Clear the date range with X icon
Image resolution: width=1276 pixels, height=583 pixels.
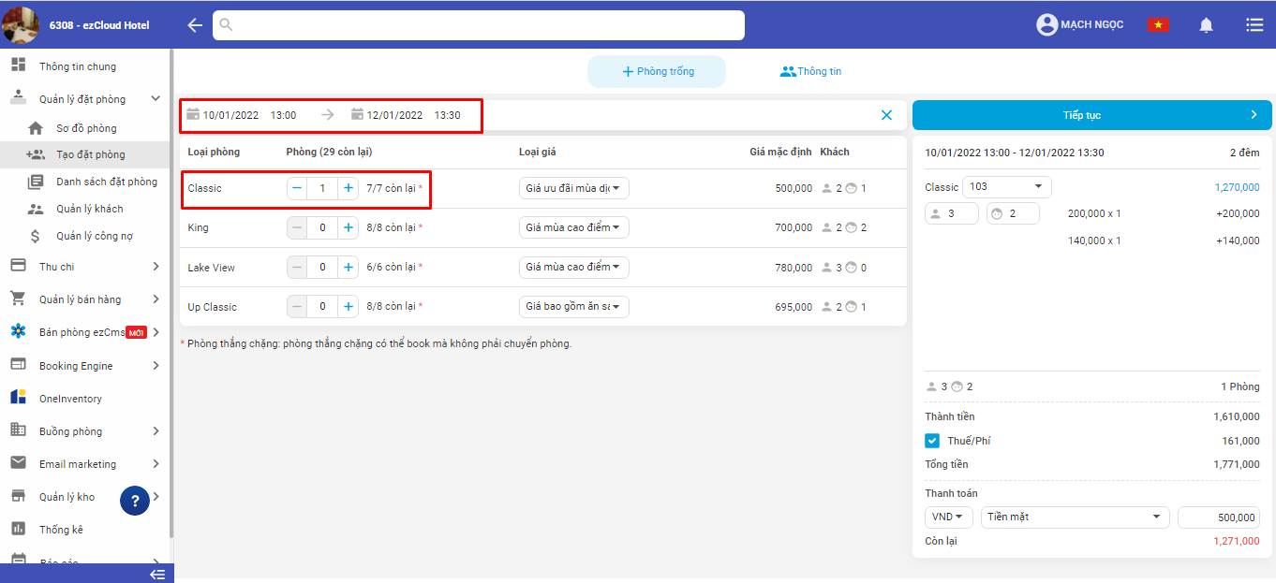click(x=886, y=115)
